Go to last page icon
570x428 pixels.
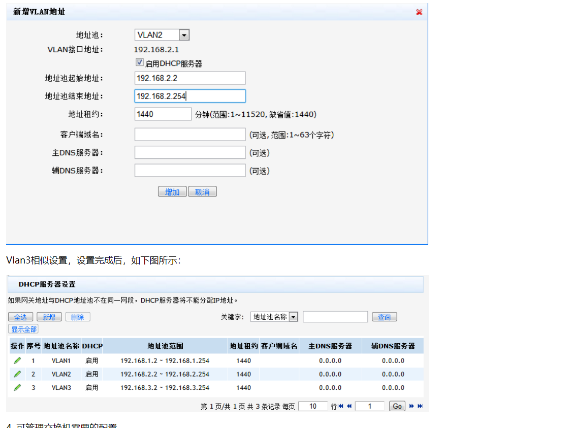point(420,406)
